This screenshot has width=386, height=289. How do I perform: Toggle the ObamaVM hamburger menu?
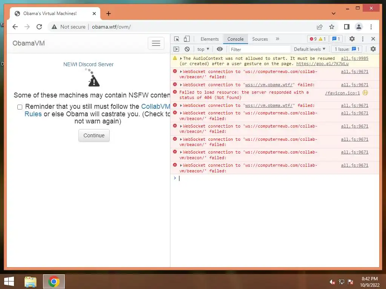tap(156, 43)
